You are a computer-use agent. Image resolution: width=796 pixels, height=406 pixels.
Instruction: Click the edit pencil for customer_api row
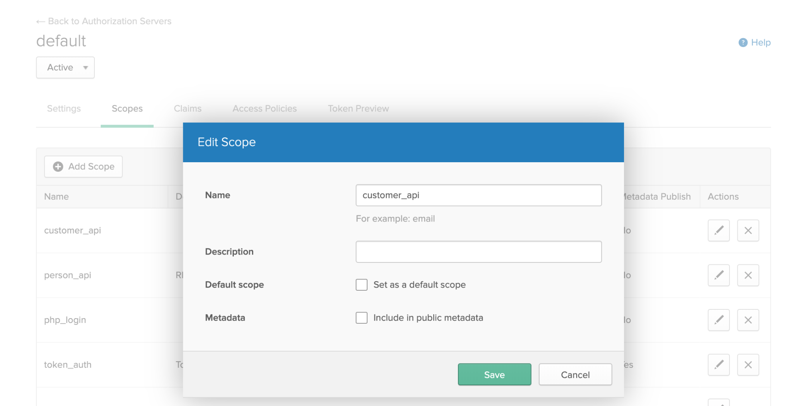(x=718, y=230)
